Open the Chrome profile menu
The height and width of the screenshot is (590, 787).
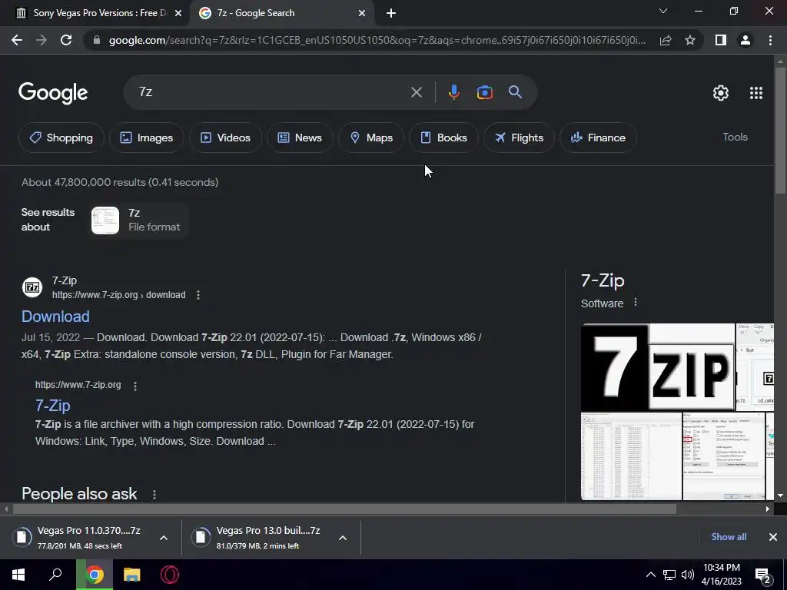745,40
